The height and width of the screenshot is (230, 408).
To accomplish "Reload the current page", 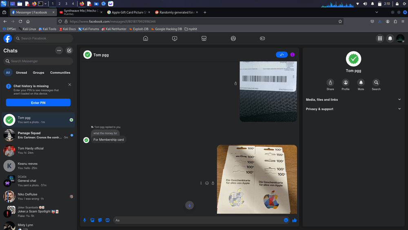I will pyautogui.click(x=20, y=21).
